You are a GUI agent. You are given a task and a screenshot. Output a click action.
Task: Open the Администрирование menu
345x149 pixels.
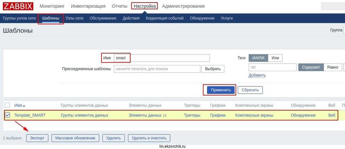coord(183,6)
